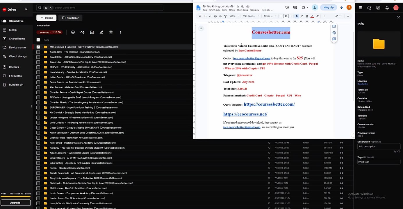Open MEGA chat icon
This screenshot has width=403, height=209.
(x=369, y=8)
